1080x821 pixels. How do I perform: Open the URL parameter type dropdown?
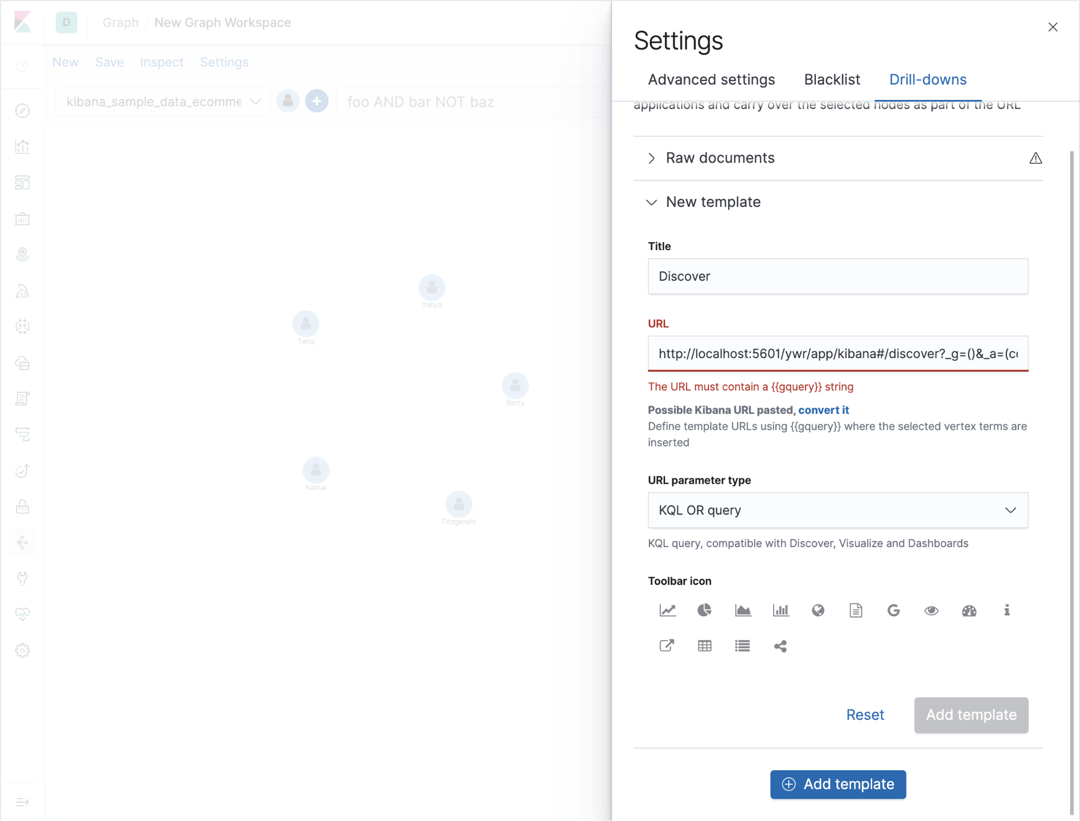838,510
